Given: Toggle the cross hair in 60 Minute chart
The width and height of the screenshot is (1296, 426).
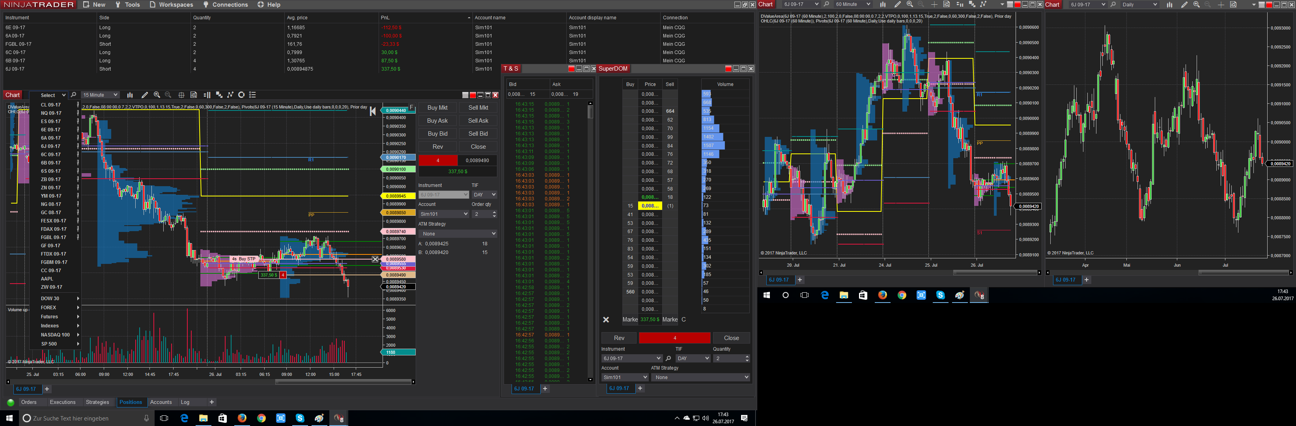Looking at the screenshot, I should point(934,4).
